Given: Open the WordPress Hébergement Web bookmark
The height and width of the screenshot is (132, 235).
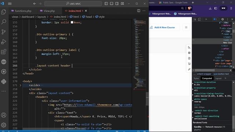Looking at the screenshot, I should [x=185, y=14].
